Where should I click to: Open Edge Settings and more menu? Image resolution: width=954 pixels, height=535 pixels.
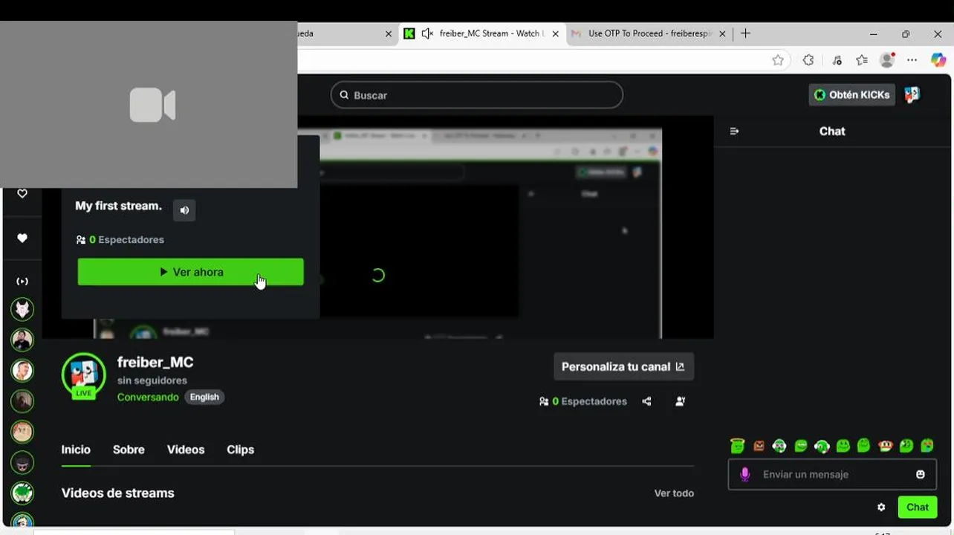tap(912, 60)
